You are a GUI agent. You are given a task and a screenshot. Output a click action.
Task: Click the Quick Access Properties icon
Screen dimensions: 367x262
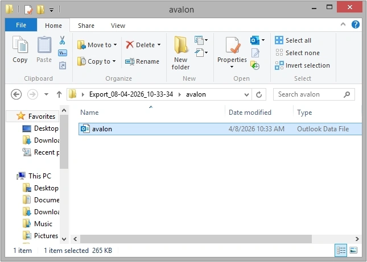coord(28,10)
